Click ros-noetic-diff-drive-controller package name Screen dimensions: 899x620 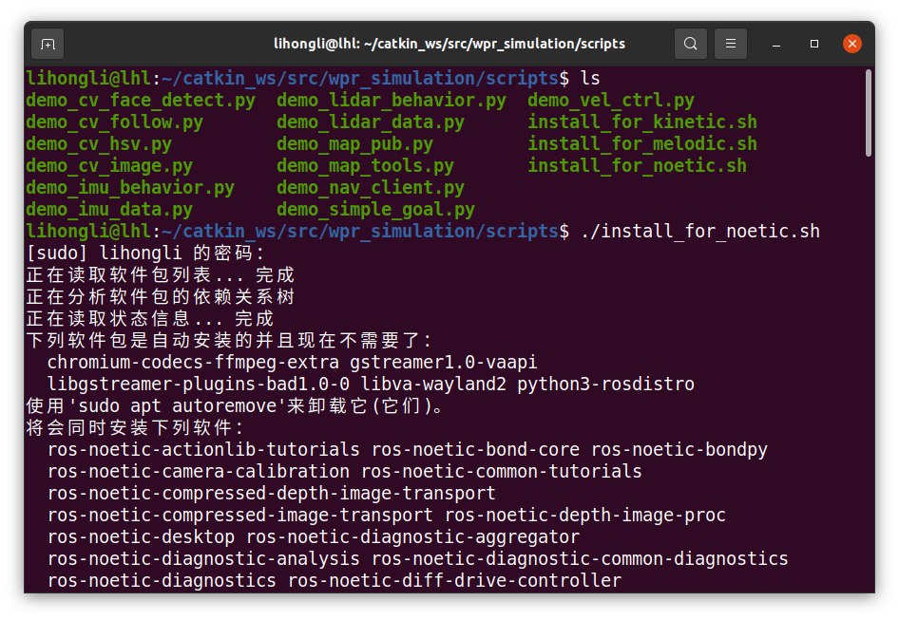point(454,580)
